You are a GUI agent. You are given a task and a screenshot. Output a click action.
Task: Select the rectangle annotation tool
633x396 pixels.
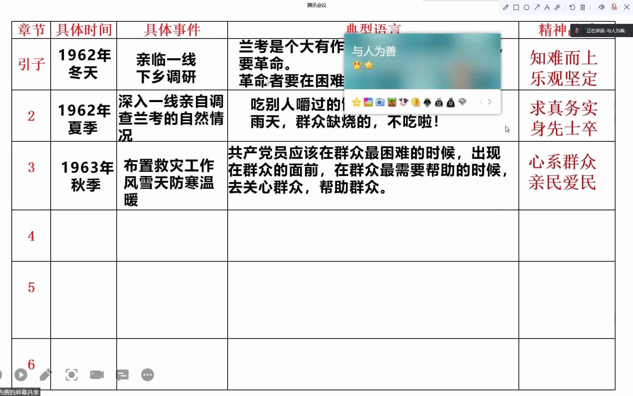[x=516, y=7]
